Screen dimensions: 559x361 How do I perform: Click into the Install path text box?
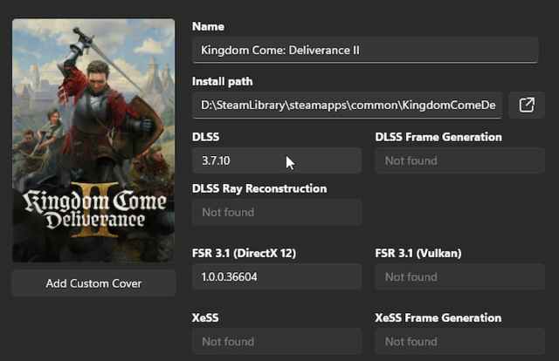(x=347, y=106)
